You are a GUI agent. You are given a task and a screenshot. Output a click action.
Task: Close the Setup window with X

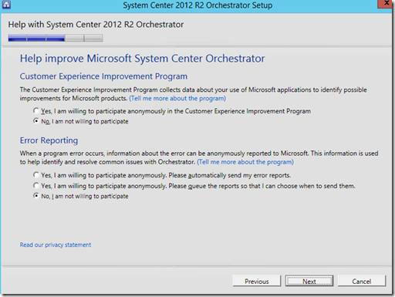coord(386,4)
